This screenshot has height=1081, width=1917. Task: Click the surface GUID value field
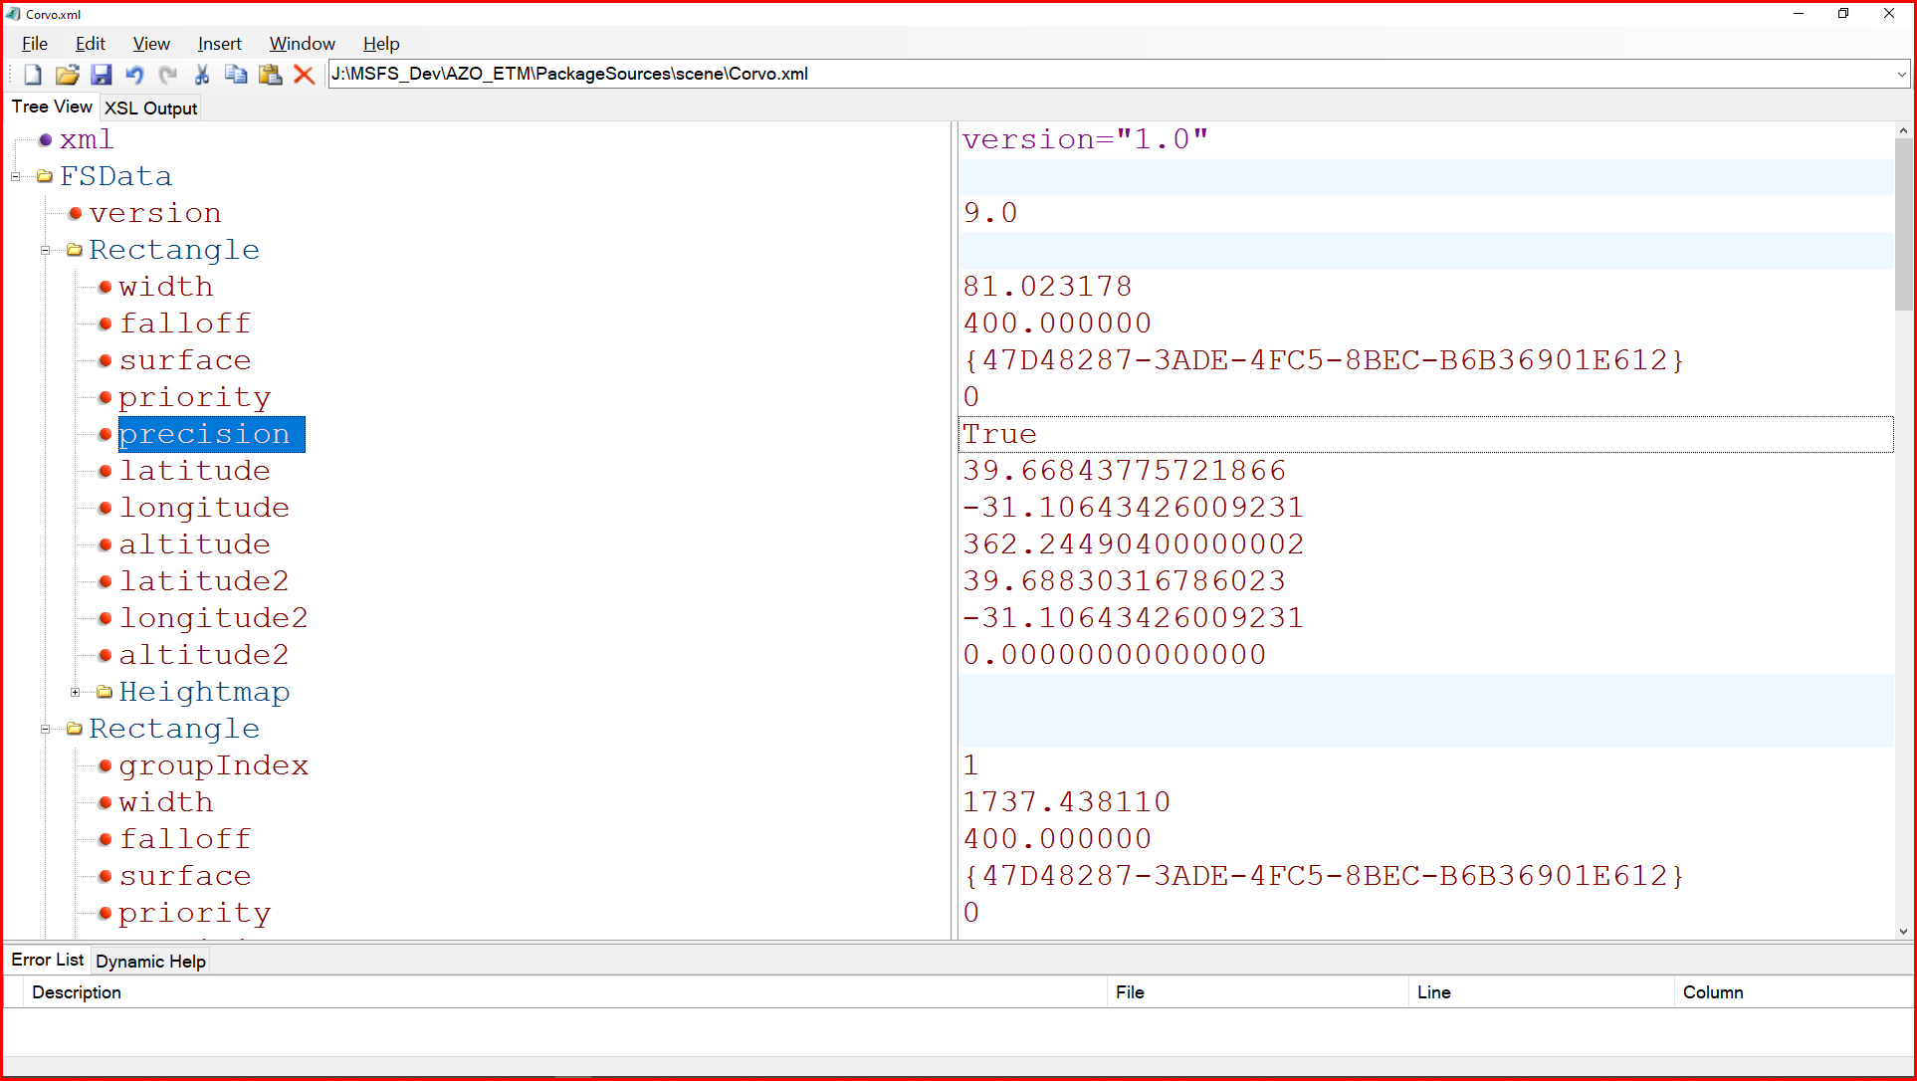coord(1323,360)
